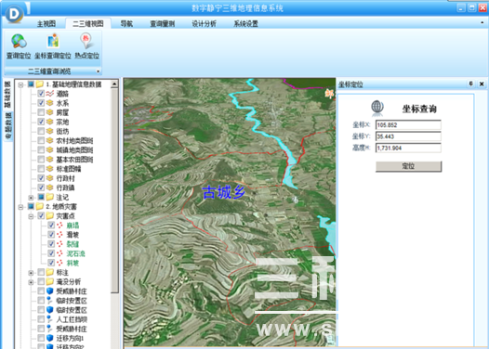Click the 道路 road layer icon
Viewport: 489px width, 349px height.
click(50, 94)
